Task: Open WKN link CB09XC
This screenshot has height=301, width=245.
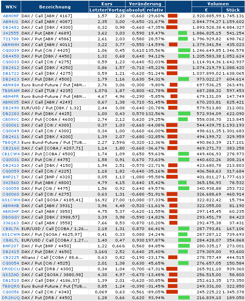Action: [11, 120]
